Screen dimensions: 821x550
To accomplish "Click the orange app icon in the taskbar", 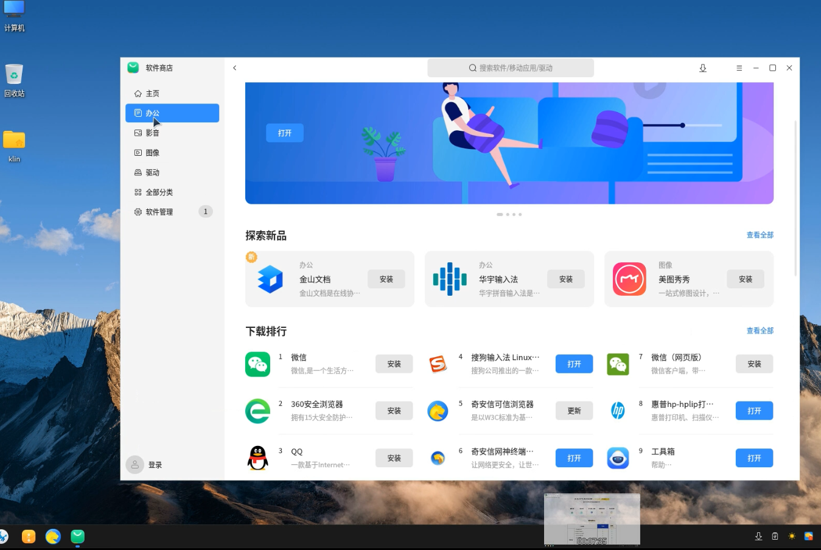I will [x=29, y=537].
